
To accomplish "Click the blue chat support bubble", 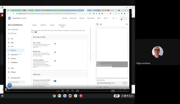I will pyautogui.click(x=10, y=85).
